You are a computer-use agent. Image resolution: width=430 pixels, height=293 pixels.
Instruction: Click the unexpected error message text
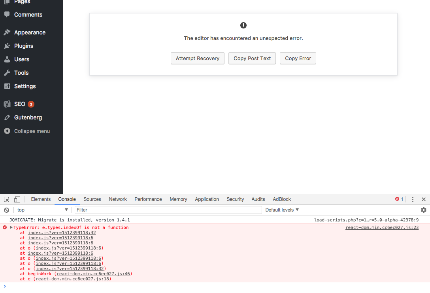243,38
